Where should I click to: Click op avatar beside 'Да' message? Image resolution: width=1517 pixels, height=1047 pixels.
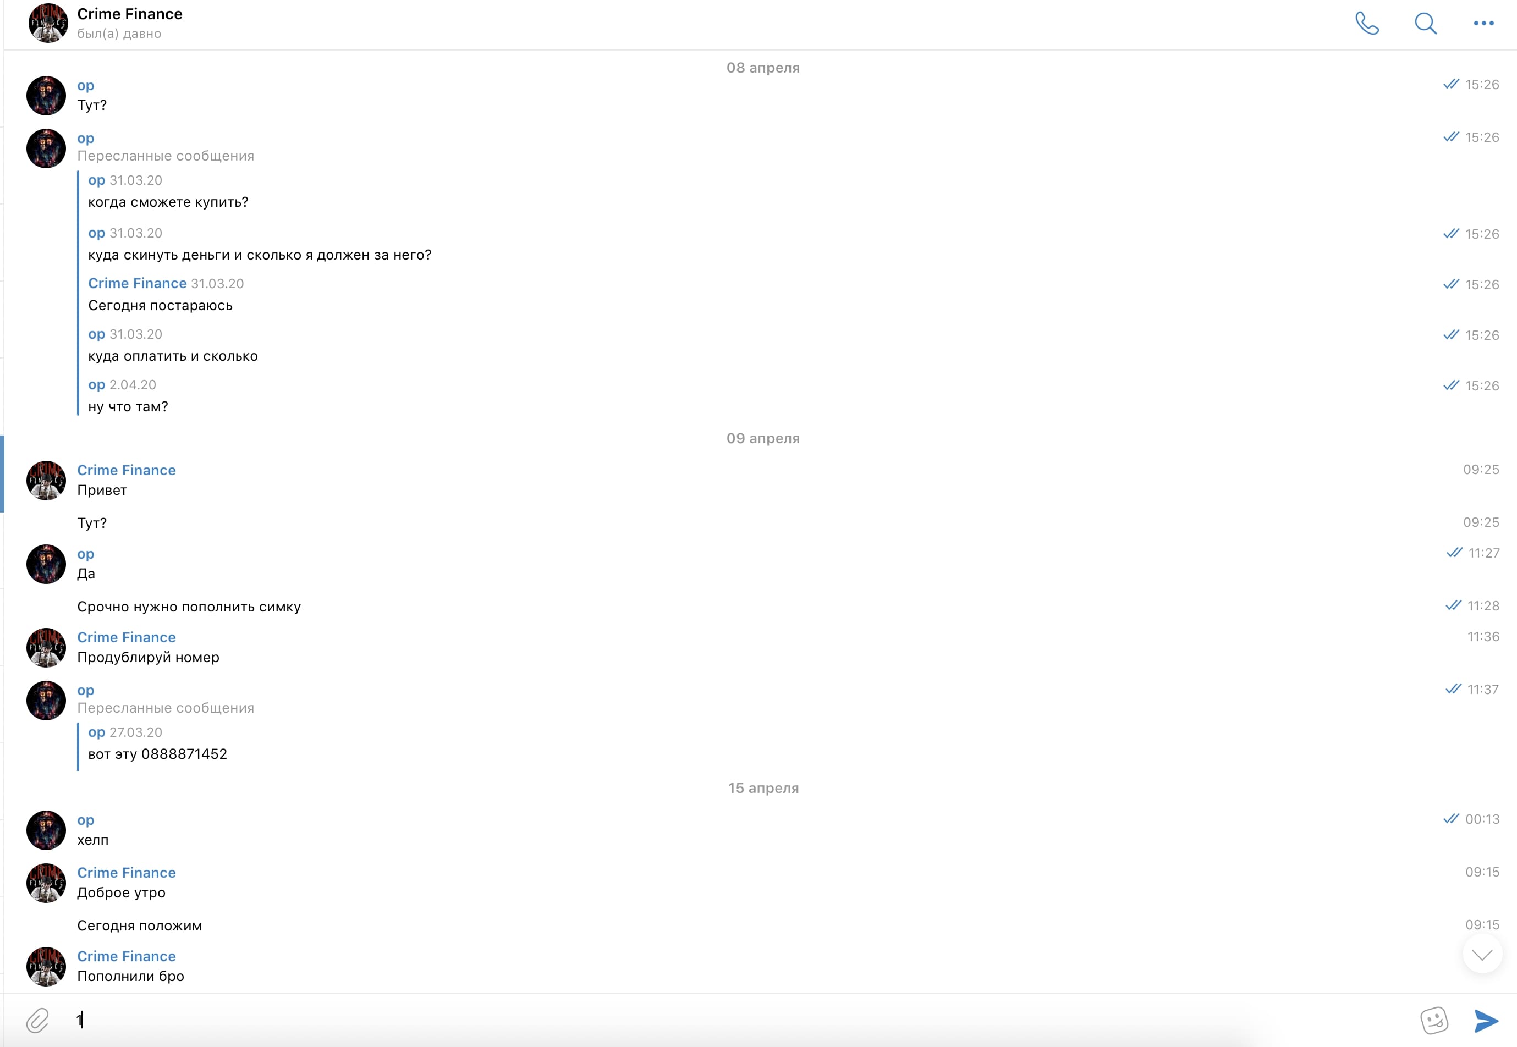click(x=46, y=564)
